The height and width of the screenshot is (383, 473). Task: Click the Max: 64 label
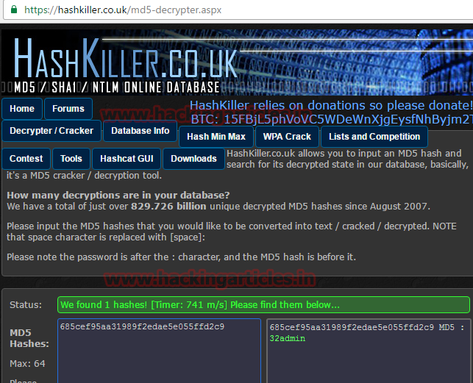pos(27,363)
